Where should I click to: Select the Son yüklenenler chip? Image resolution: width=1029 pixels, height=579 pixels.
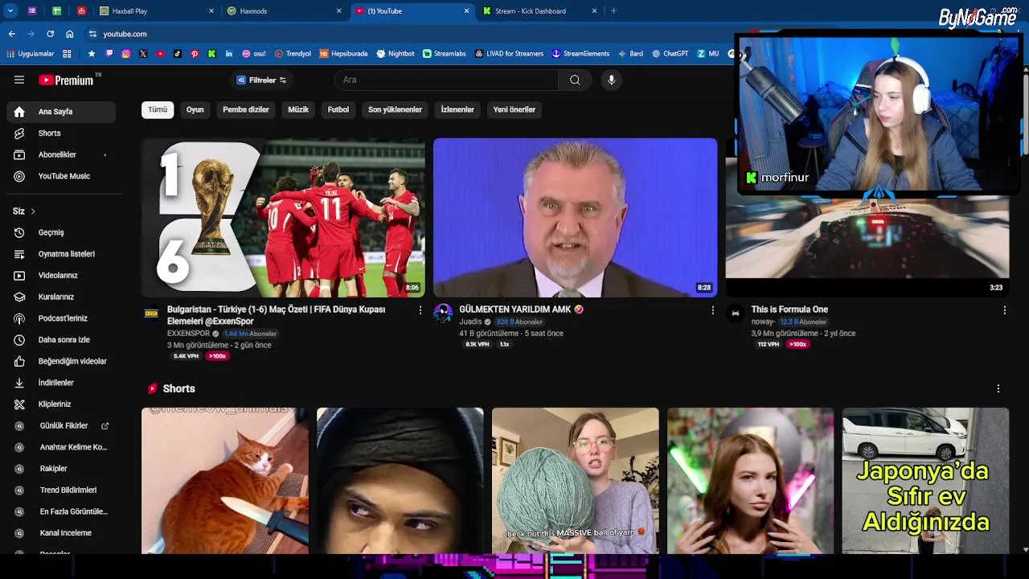[395, 109]
